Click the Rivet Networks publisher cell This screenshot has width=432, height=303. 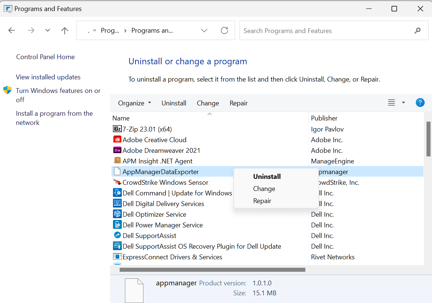(x=333, y=257)
